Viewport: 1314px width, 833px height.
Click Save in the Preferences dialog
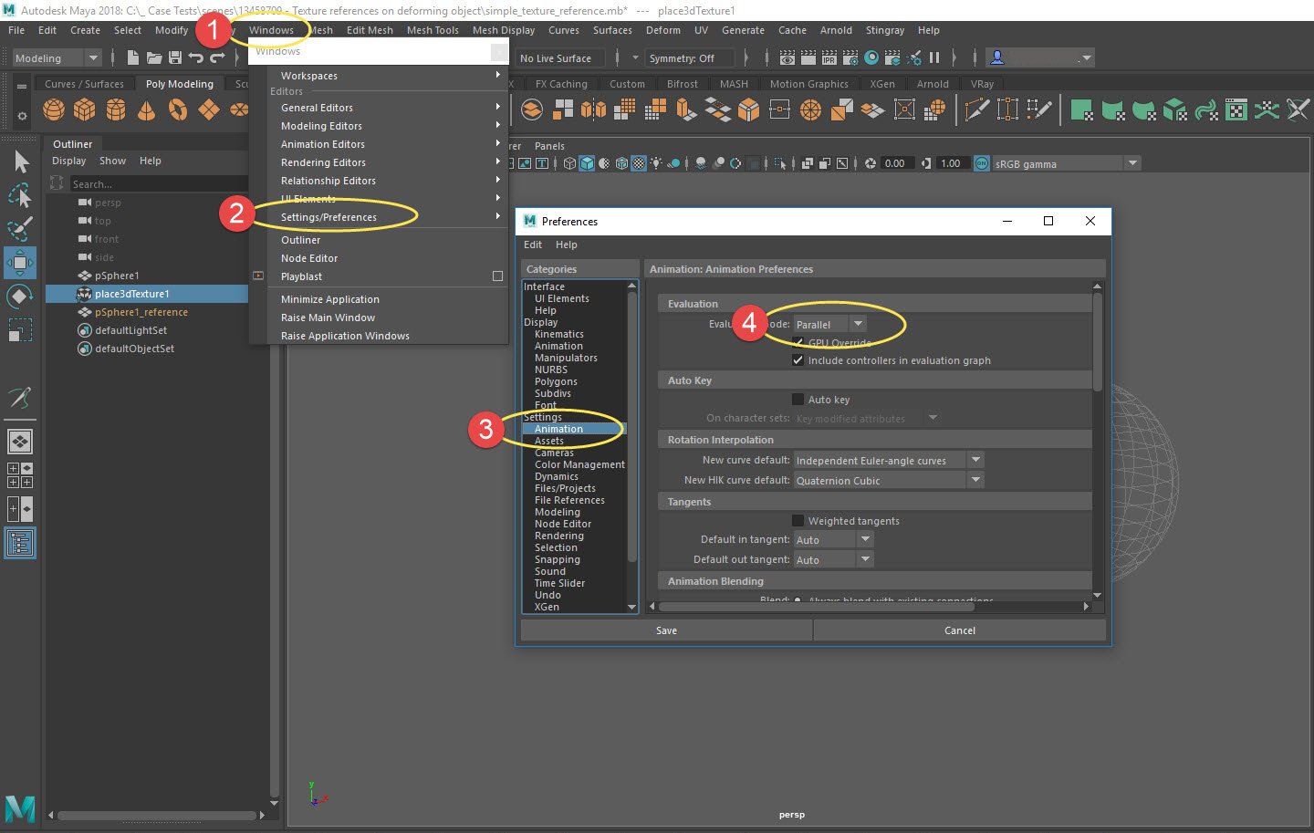click(x=666, y=630)
